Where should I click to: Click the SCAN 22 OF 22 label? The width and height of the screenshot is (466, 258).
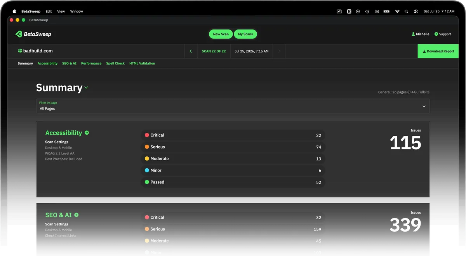[x=214, y=51]
